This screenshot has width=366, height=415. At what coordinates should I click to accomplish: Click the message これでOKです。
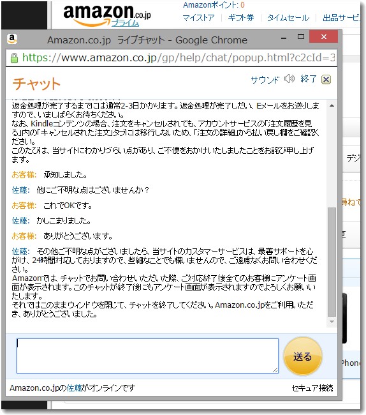[68, 206]
